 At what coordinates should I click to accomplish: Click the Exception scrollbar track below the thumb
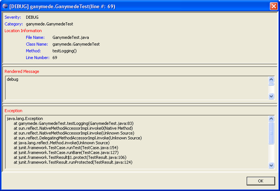[x=271, y=153]
